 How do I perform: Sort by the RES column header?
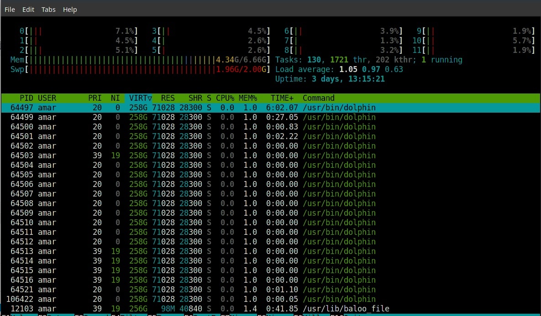pyautogui.click(x=168, y=98)
